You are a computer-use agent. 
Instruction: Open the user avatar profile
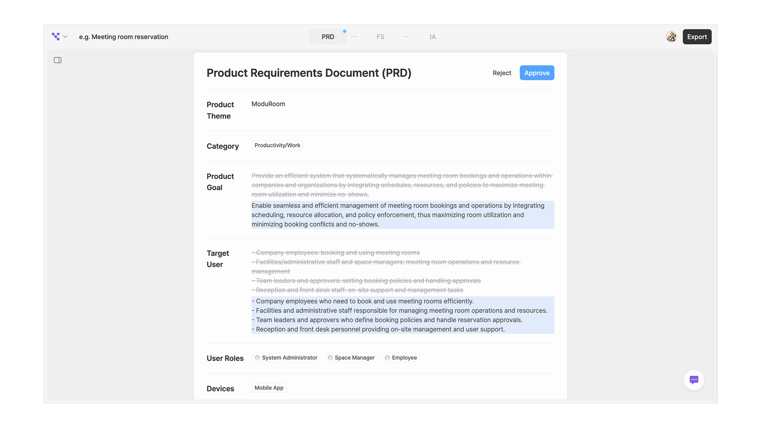coord(671,36)
